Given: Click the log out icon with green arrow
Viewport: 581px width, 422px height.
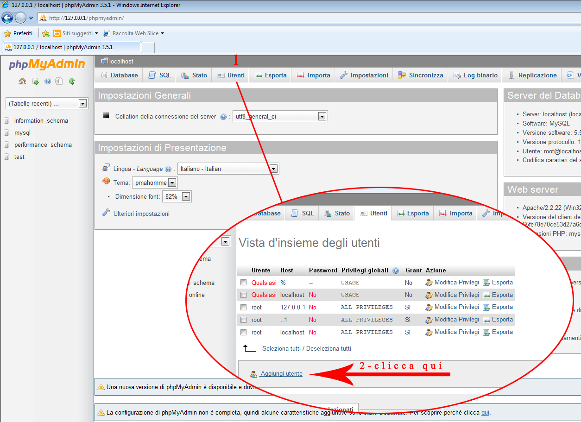Looking at the screenshot, I should pos(35,82).
